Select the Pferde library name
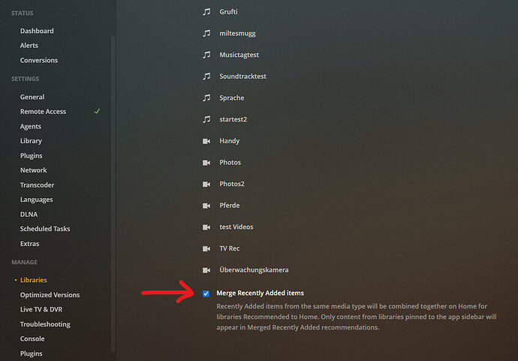Screen dimensions: 518x361 click(x=230, y=206)
